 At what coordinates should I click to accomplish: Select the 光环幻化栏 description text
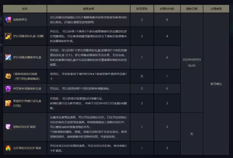point(89,148)
